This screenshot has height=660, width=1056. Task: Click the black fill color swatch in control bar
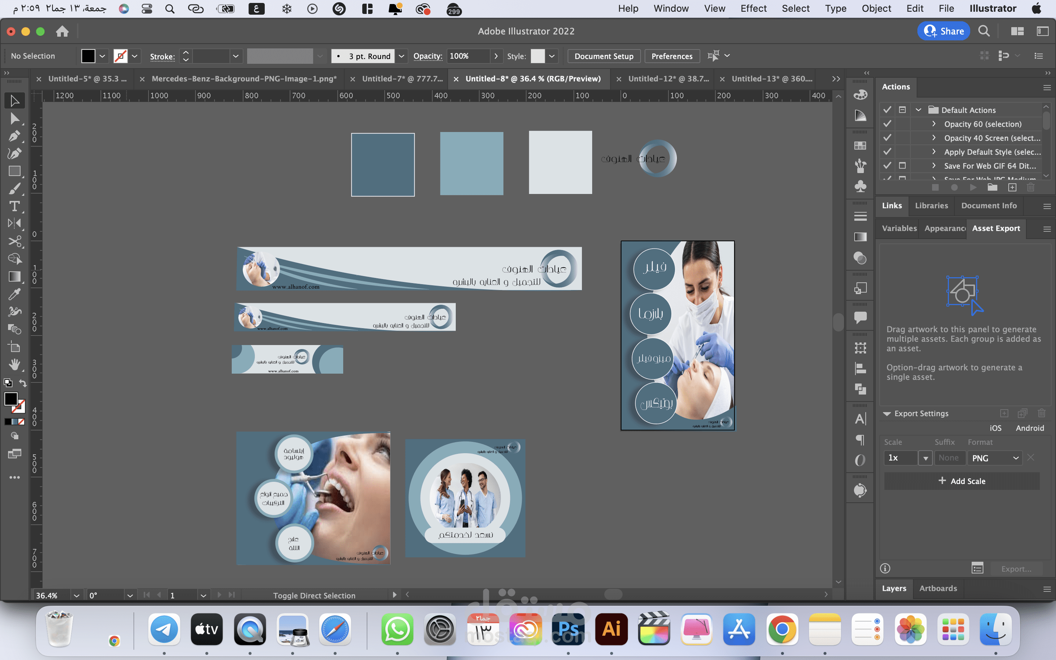click(88, 56)
